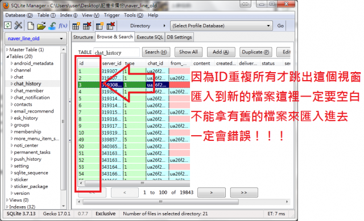Go to previous page with < button

click(125, 193)
